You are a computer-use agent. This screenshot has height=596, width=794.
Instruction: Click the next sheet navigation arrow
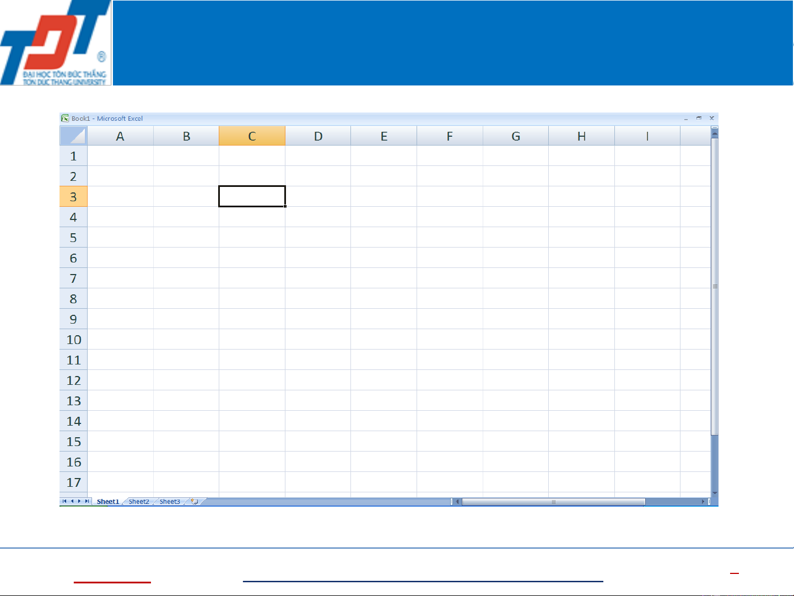[x=79, y=502]
